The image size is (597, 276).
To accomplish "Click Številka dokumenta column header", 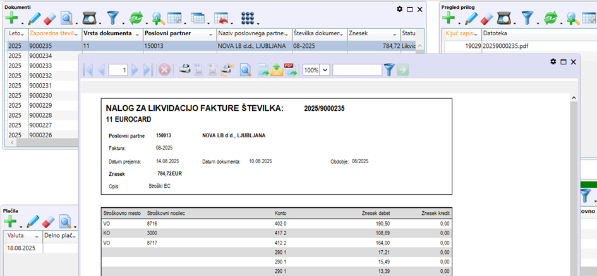I will [x=320, y=33].
